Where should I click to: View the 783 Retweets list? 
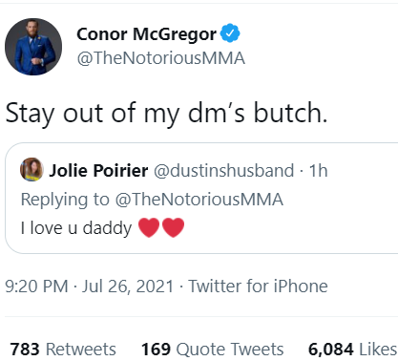63,350
